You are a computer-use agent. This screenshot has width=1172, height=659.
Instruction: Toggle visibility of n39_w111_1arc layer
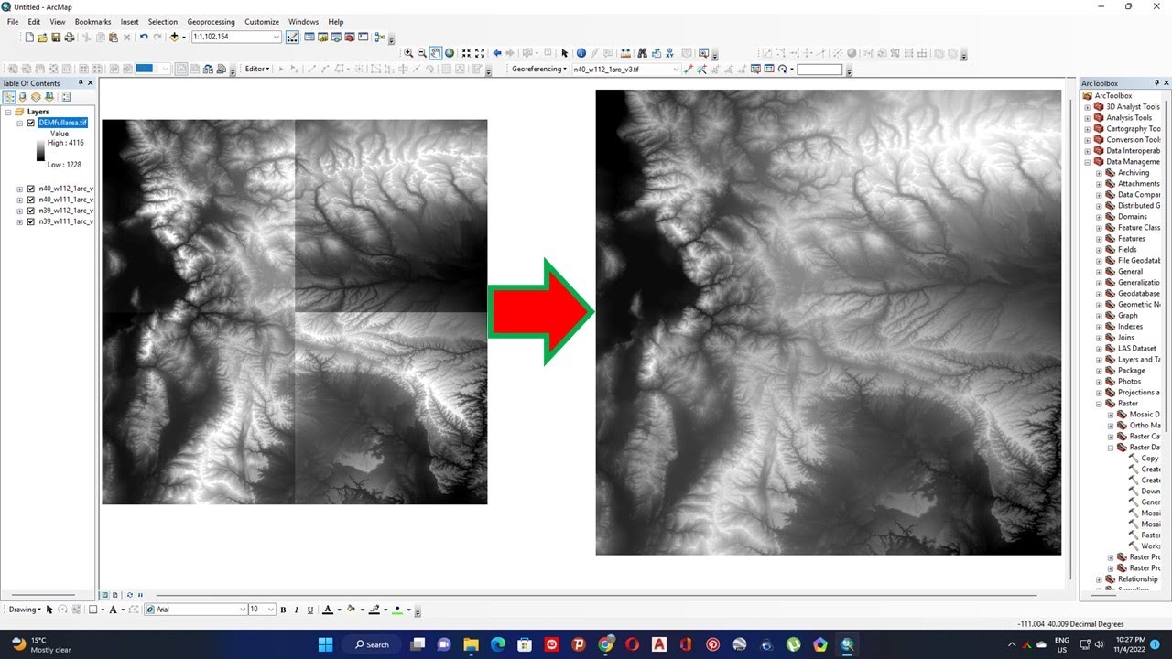tap(31, 221)
